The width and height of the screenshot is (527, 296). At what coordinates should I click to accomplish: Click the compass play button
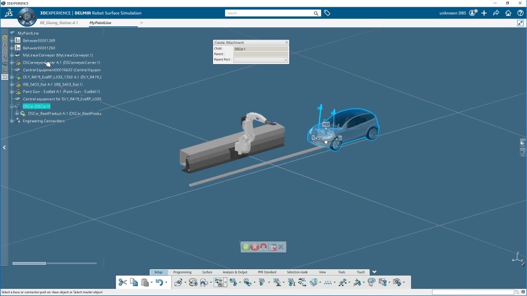coord(27,16)
